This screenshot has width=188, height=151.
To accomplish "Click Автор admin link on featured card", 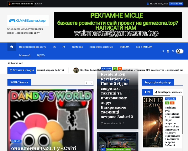I will (x=110, y=123).
